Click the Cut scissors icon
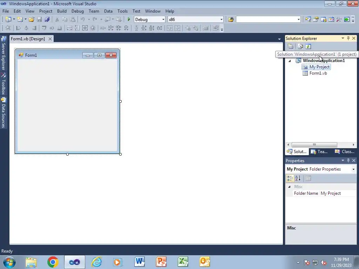 click(57, 20)
